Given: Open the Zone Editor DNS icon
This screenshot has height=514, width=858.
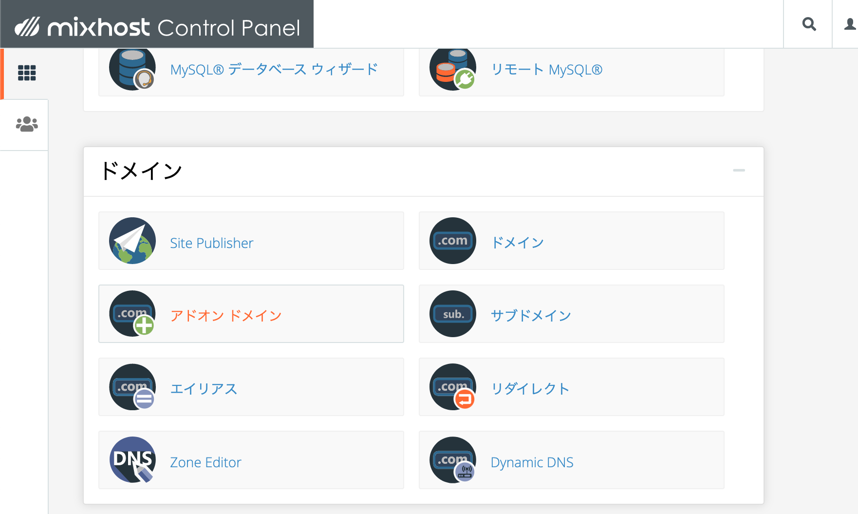Looking at the screenshot, I should pos(132,460).
